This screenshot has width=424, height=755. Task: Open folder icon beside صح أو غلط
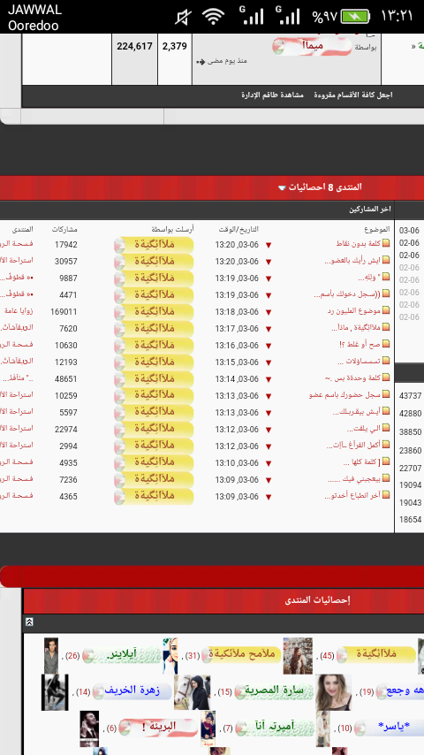click(385, 345)
